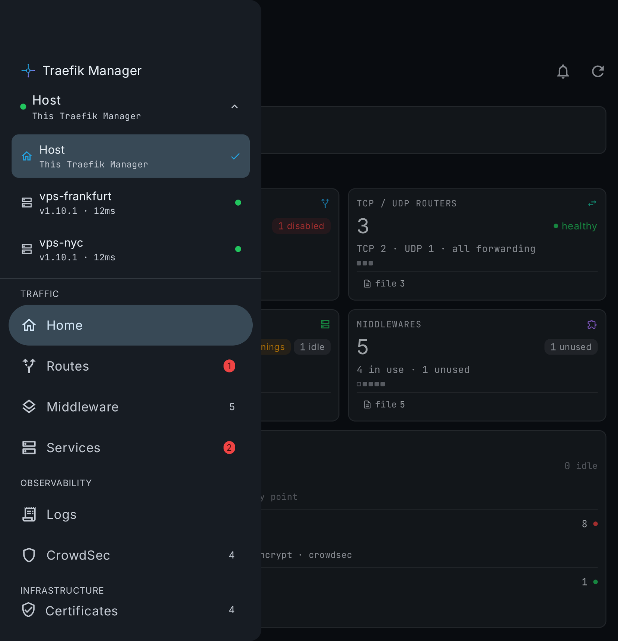Image resolution: width=618 pixels, height=641 pixels.
Task: Switch to vps-nyc instance
Action: (x=131, y=249)
